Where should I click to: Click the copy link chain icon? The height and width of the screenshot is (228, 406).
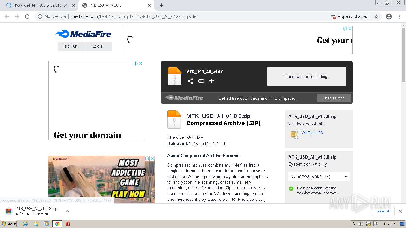pos(201,81)
